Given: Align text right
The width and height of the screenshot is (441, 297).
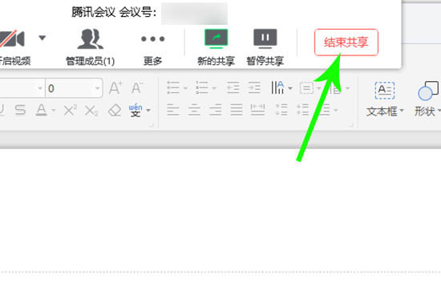Looking at the screenshot, I should [x=216, y=110].
